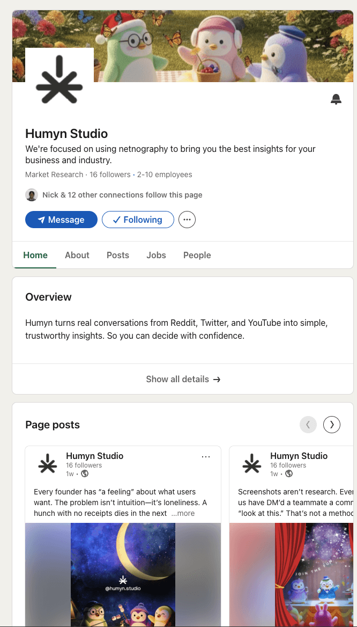Open the Jobs tab
The height and width of the screenshot is (627, 357).
[156, 255]
